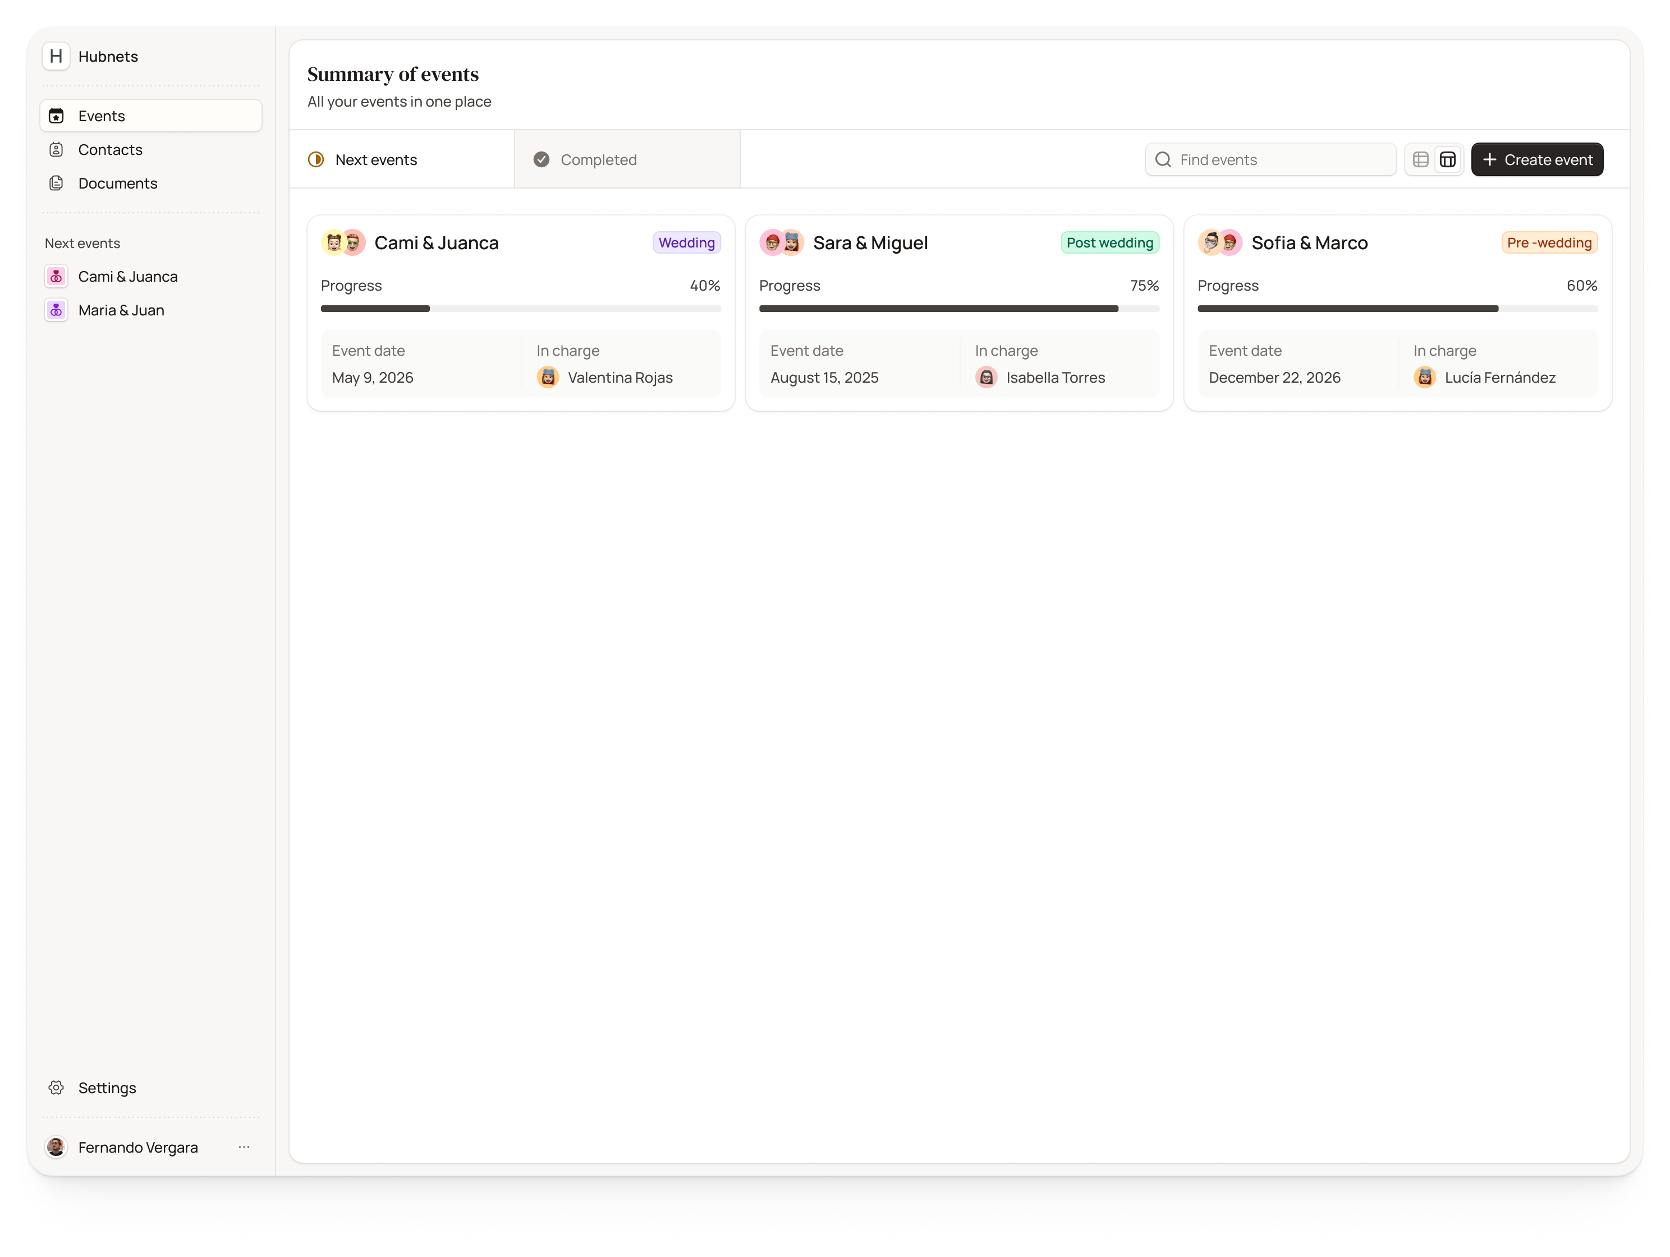Click the Documents icon in sidebar
1670x1257 pixels.
click(56, 183)
